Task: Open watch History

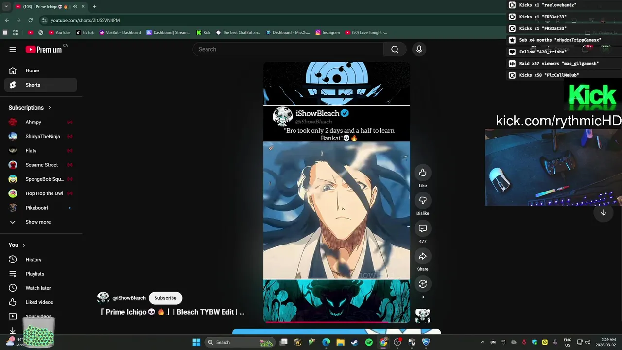Action: click(x=41, y=260)
